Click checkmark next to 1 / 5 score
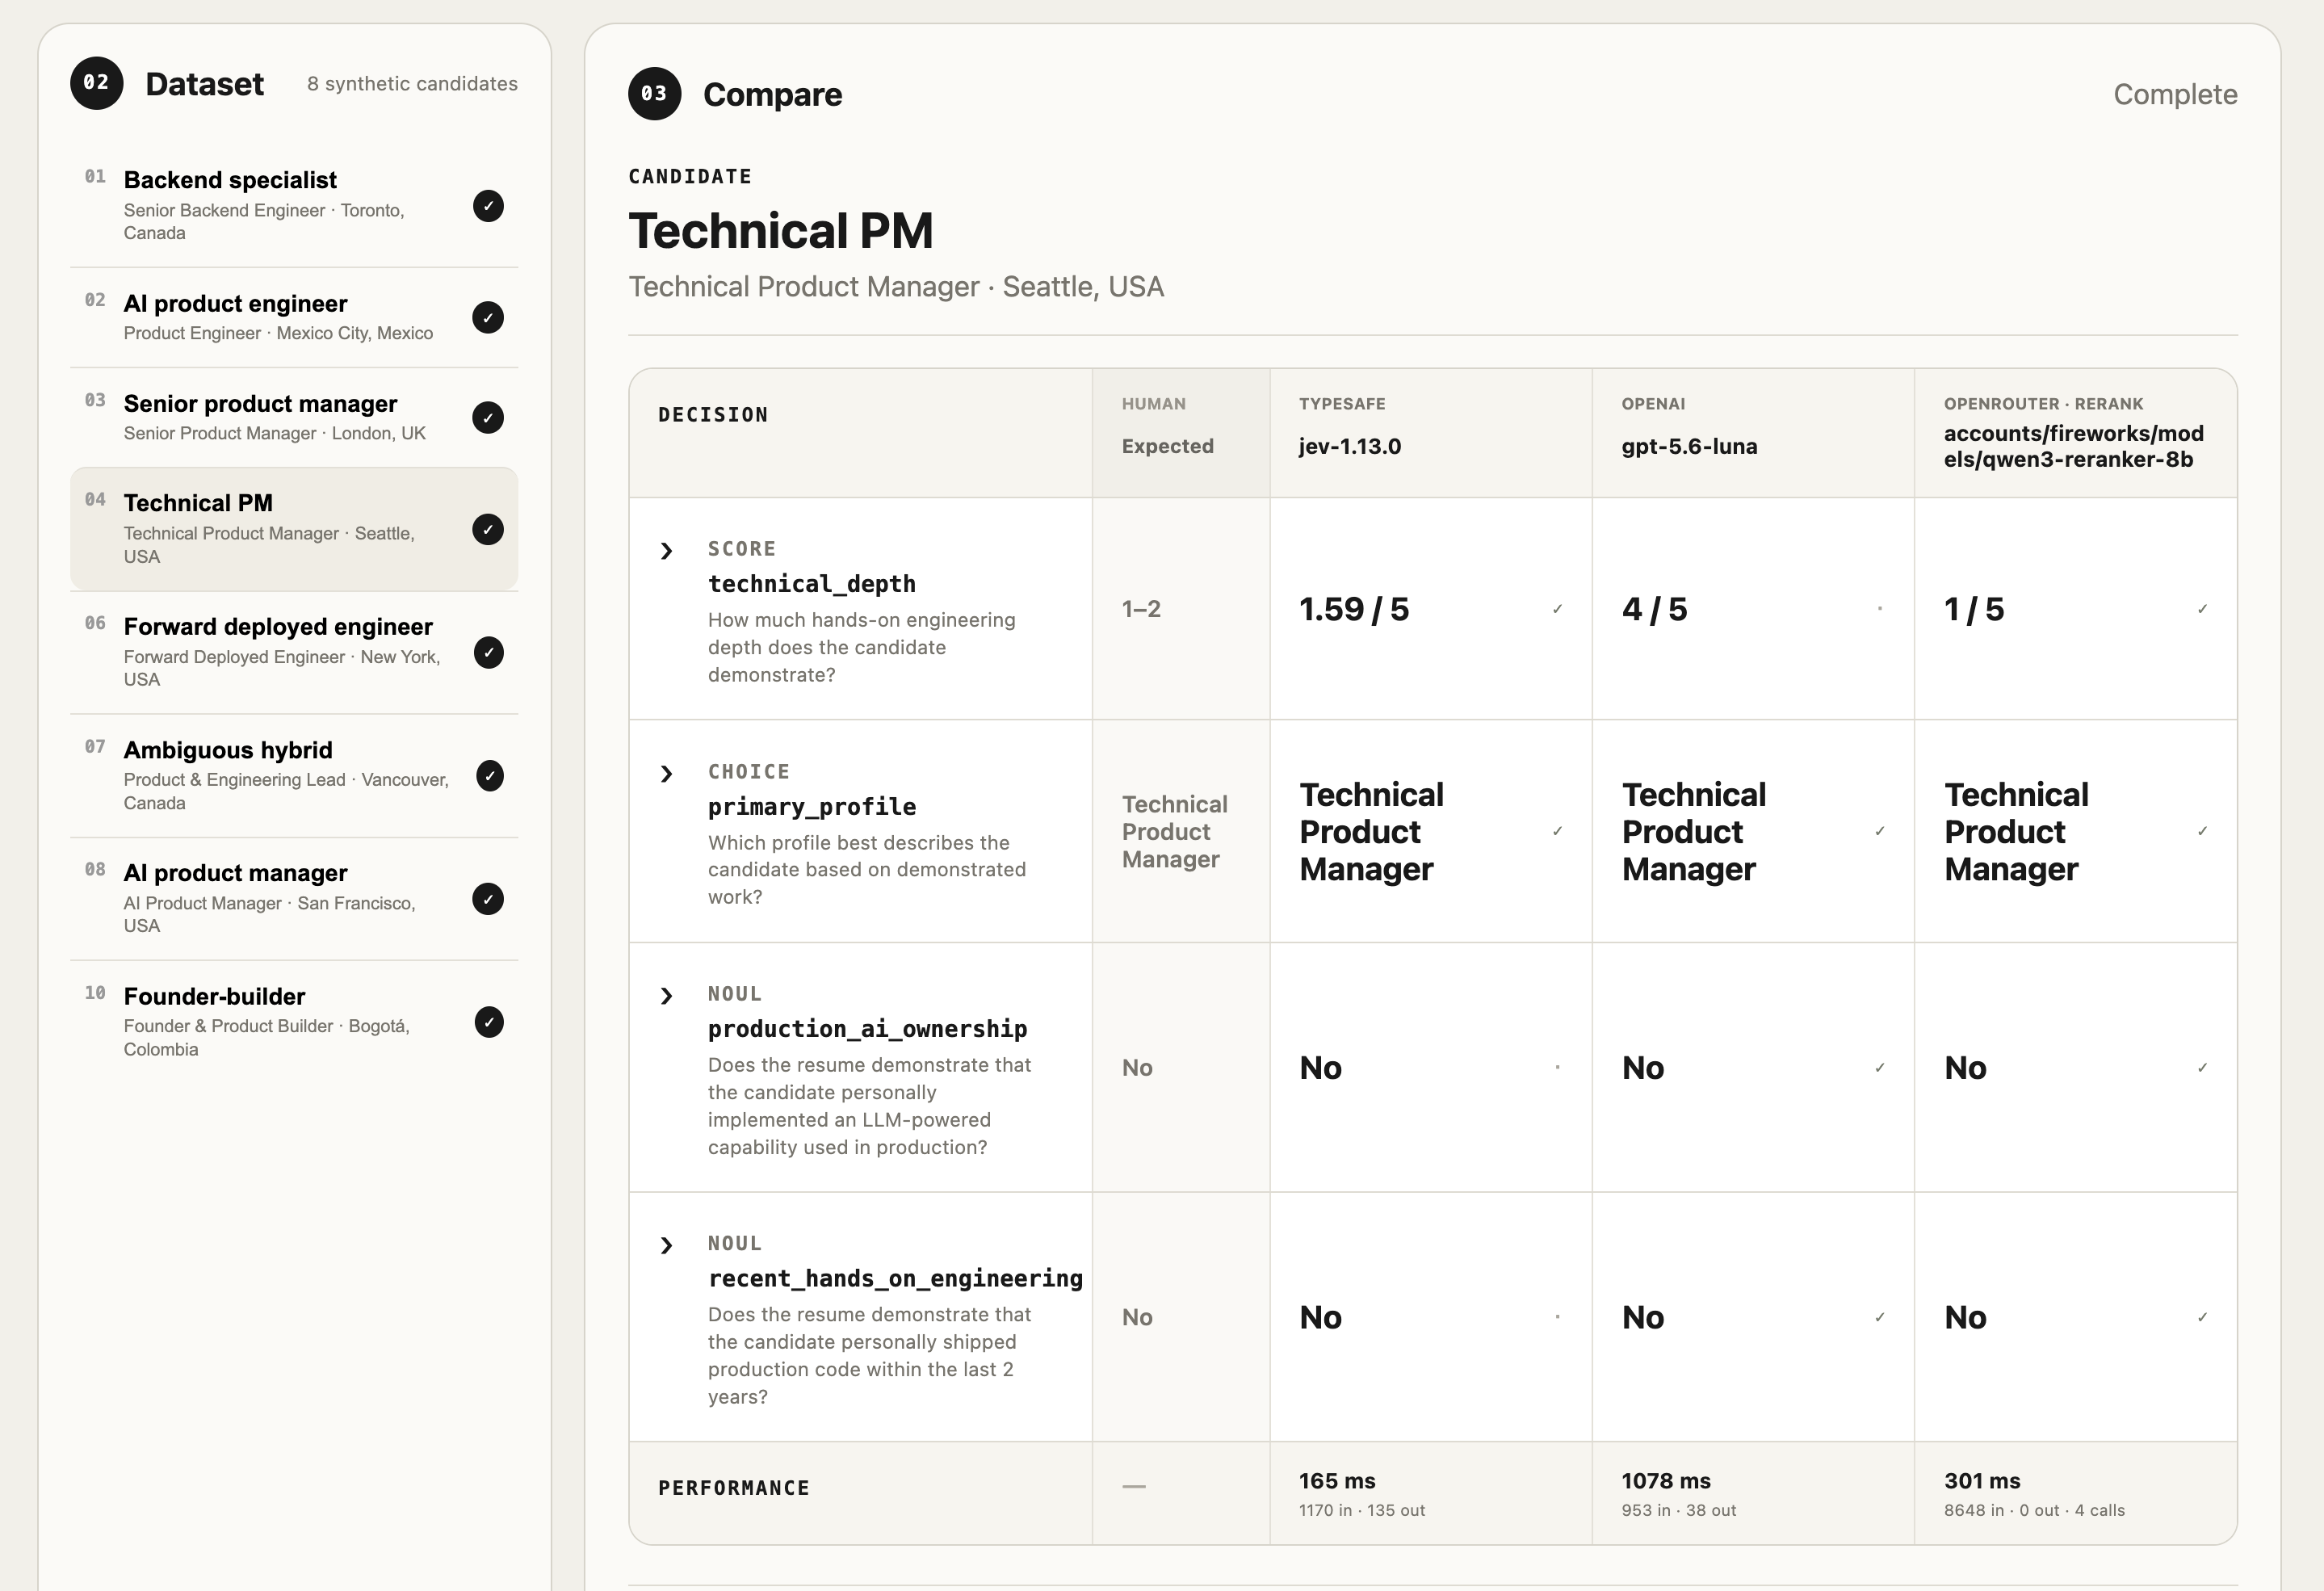Screen dimensions: 2324x1591 point(2202,609)
